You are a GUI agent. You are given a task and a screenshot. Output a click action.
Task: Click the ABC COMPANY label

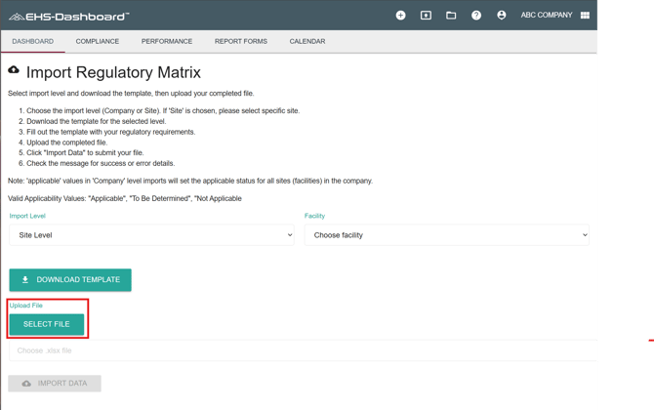tap(547, 16)
